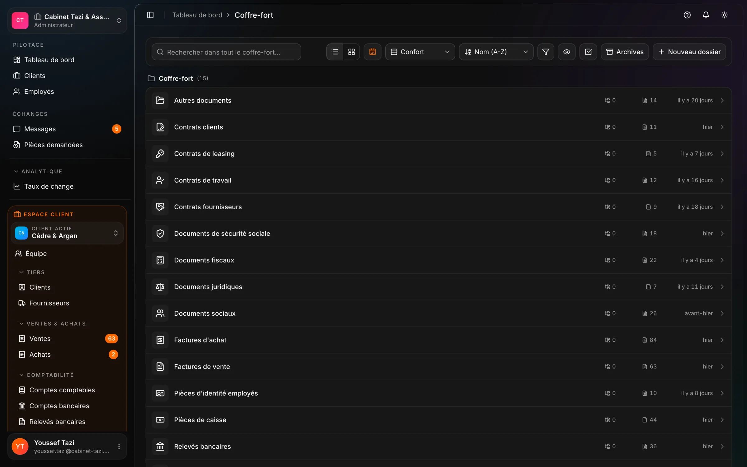Select the grid view layout
This screenshot has width=747, height=467.
(351, 52)
